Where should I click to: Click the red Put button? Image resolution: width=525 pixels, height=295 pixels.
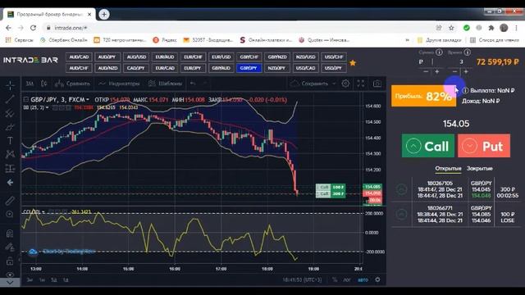(x=484, y=146)
